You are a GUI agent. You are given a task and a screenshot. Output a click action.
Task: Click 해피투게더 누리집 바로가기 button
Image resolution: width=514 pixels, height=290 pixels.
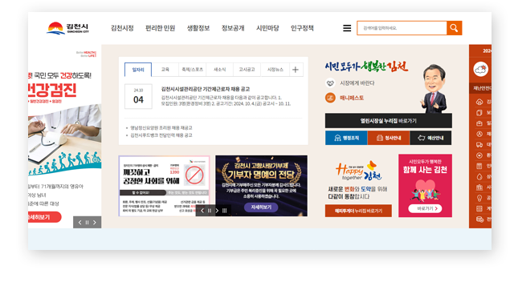(358, 211)
